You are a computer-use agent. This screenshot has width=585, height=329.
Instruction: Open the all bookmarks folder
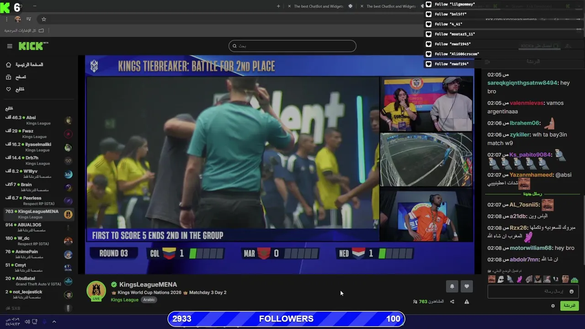pos(24,31)
